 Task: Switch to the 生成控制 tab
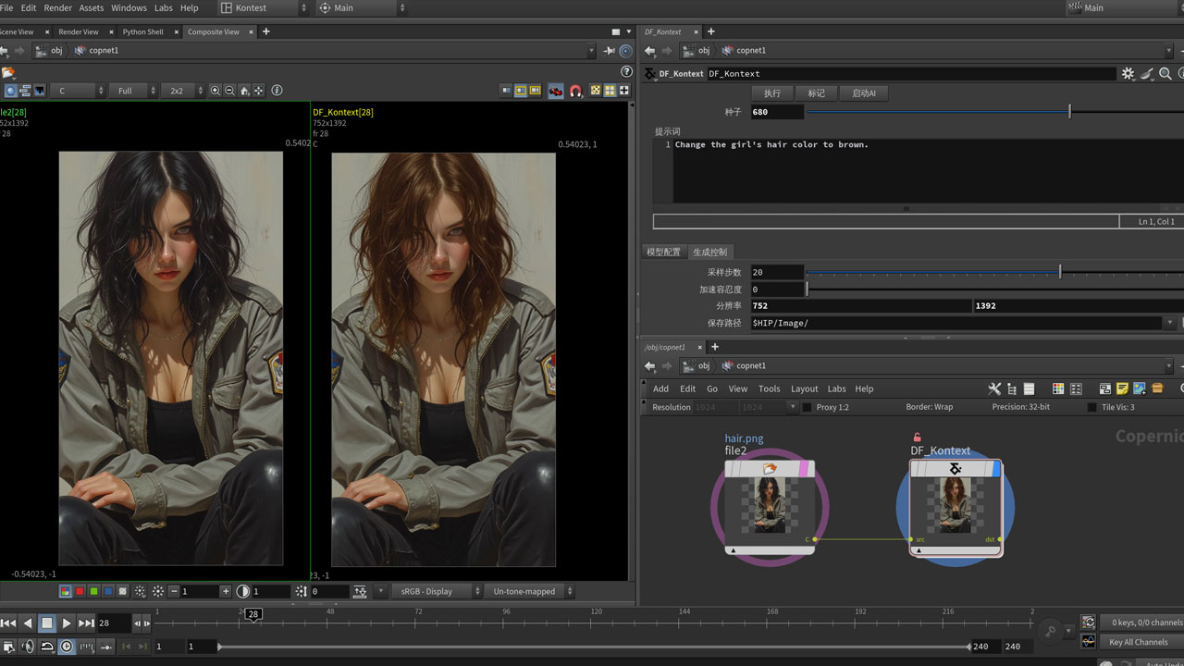(x=709, y=252)
